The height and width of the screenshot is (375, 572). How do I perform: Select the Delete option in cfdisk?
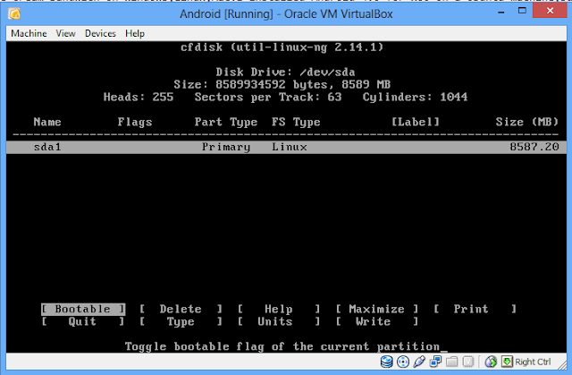(x=181, y=310)
